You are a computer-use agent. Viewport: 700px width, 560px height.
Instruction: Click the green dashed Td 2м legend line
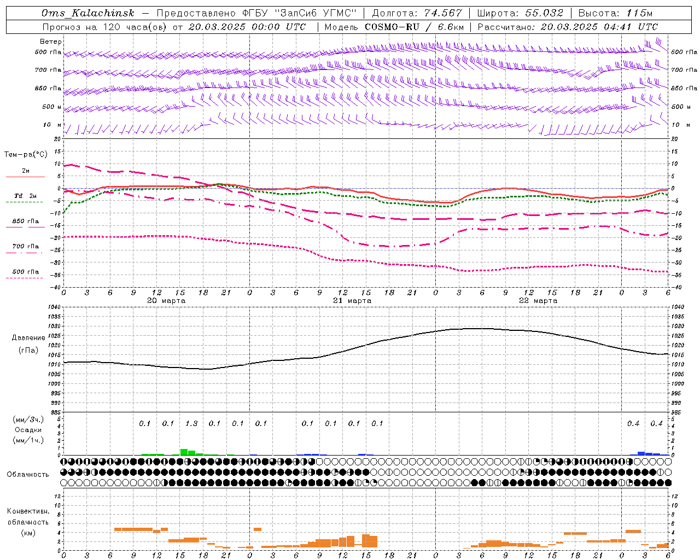25,202
